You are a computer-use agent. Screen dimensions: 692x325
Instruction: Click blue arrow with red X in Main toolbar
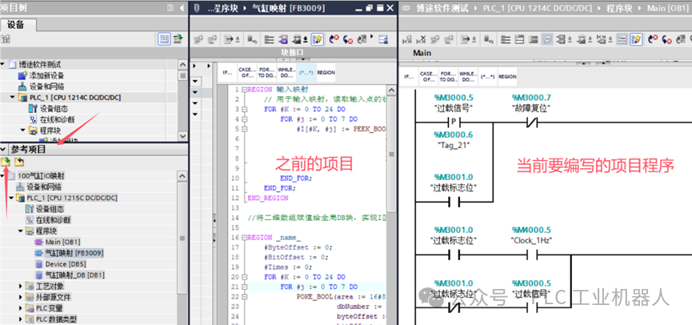(653, 39)
